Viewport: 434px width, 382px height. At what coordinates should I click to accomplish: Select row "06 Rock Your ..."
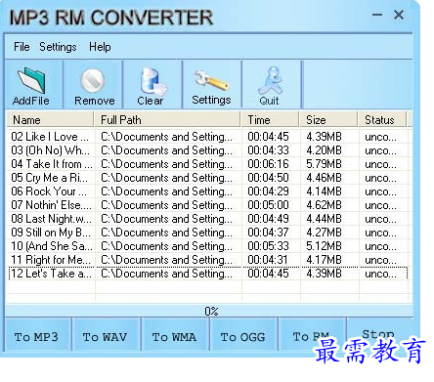(208, 191)
